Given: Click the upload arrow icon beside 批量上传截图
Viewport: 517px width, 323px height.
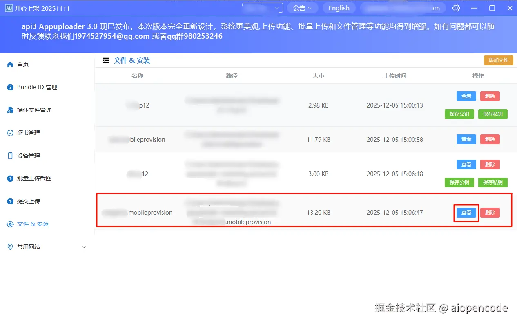Looking at the screenshot, I should click(10, 178).
